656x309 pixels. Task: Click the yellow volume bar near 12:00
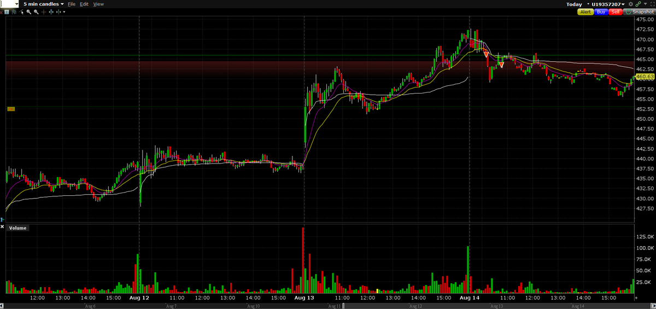pos(378,291)
